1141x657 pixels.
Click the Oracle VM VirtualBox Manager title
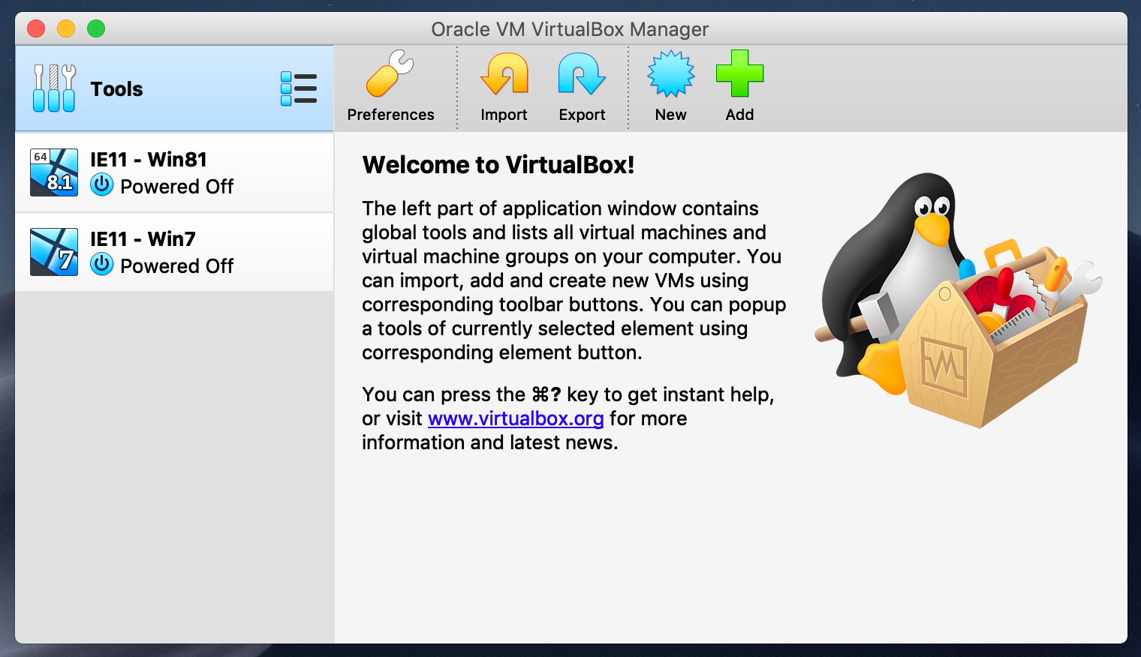pos(570,29)
